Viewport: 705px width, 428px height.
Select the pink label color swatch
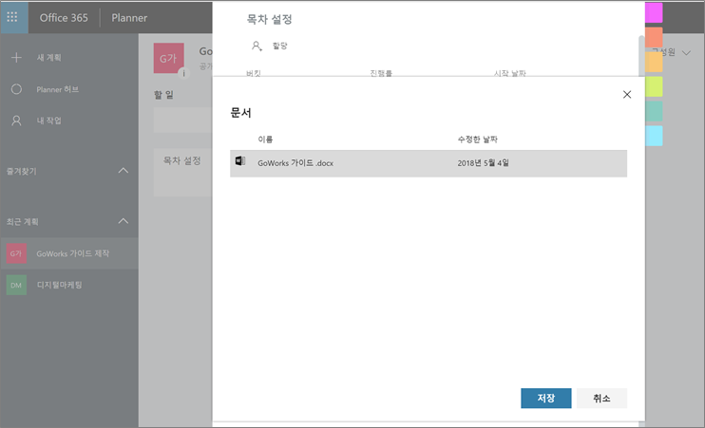[654, 13]
